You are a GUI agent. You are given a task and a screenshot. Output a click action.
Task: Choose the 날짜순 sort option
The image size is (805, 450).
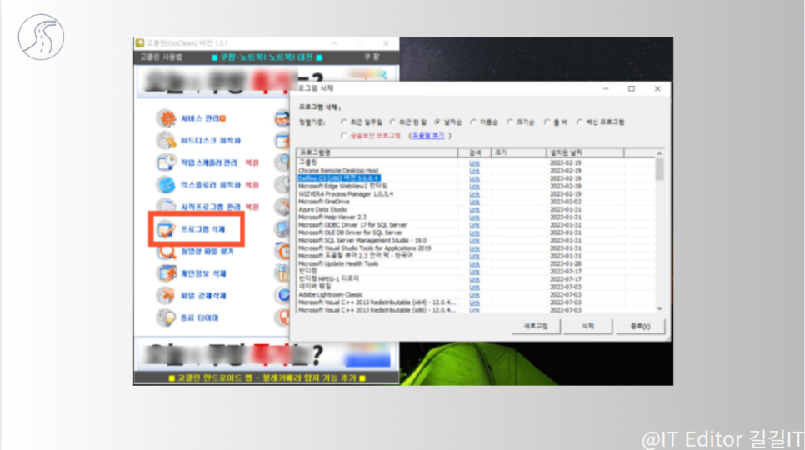[x=437, y=122]
